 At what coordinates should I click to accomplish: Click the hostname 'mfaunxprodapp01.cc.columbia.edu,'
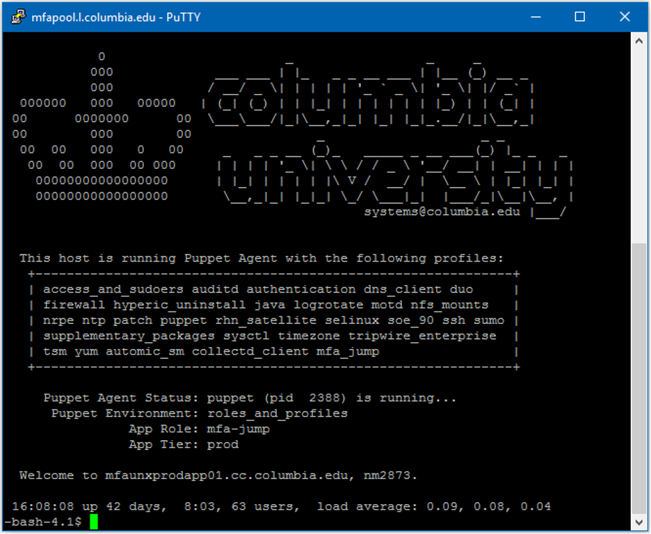[x=230, y=476]
